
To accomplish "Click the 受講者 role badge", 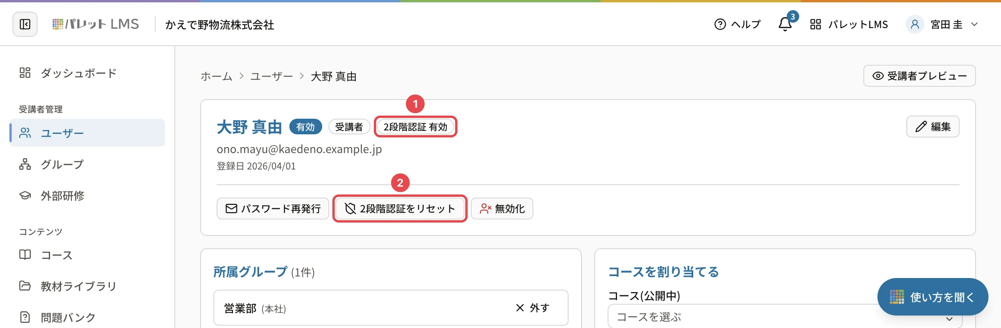I will click(349, 127).
